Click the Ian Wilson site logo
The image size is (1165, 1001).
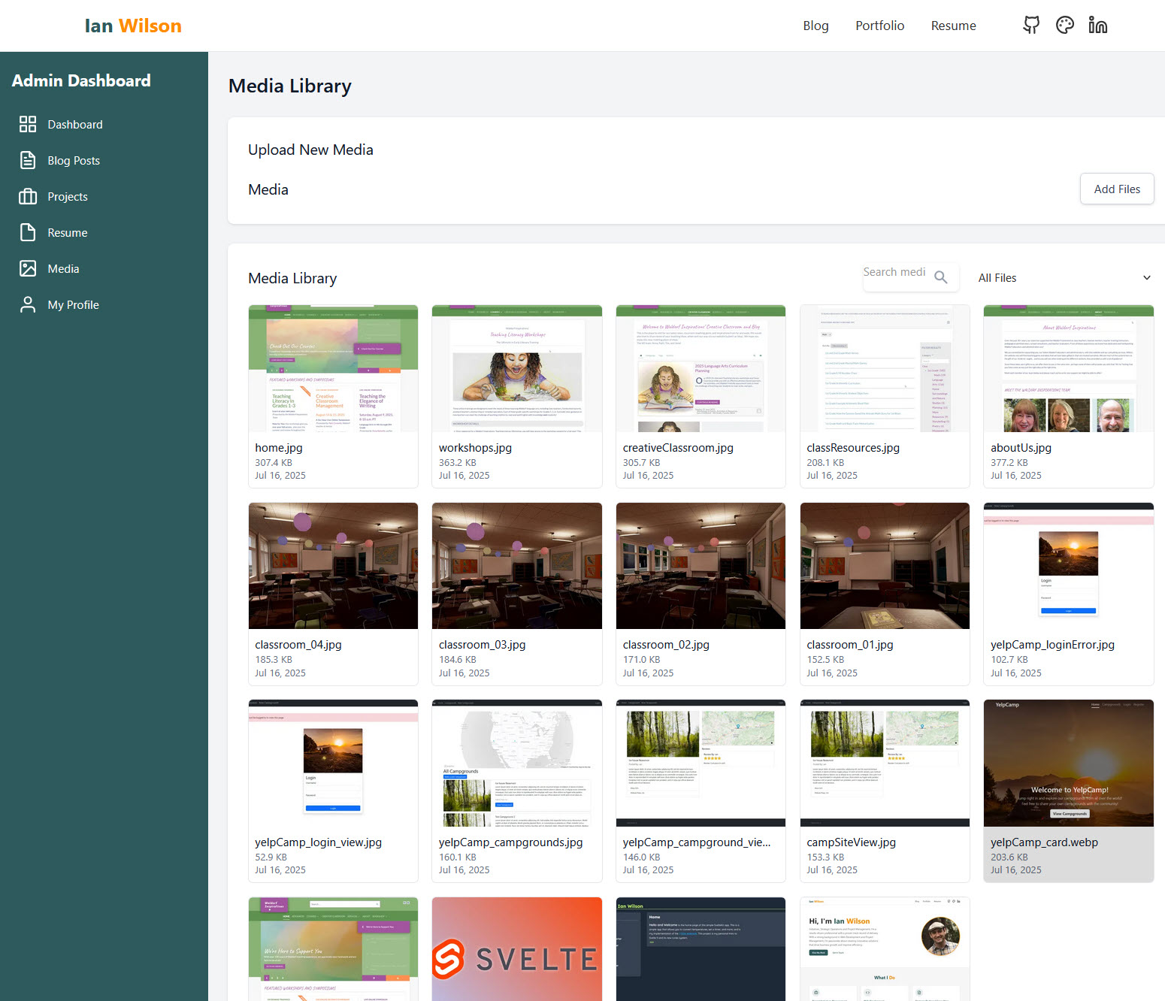(x=133, y=26)
